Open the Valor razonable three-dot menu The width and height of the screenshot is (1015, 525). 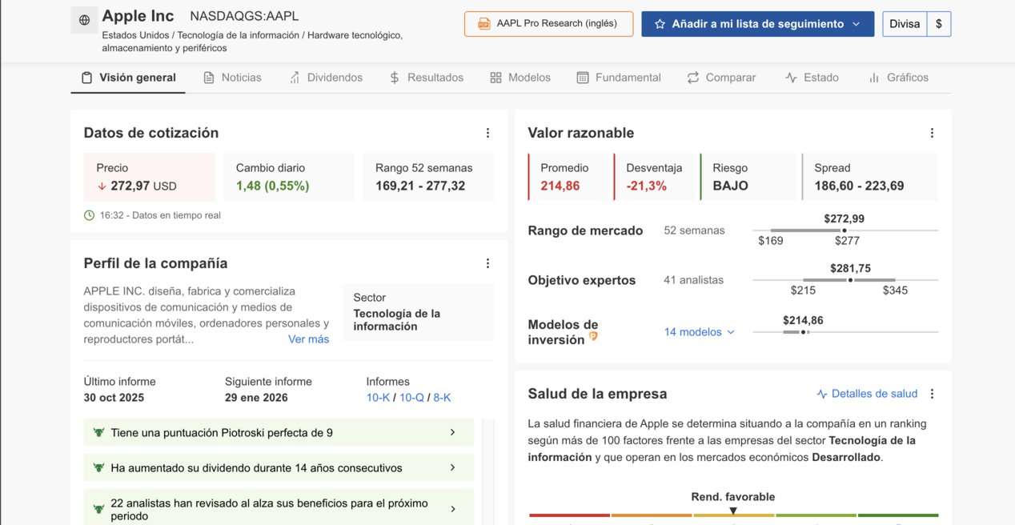pos(932,133)
